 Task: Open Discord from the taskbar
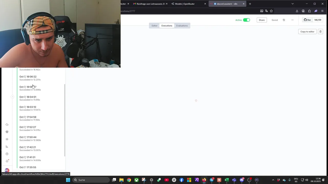pos(242,180)
